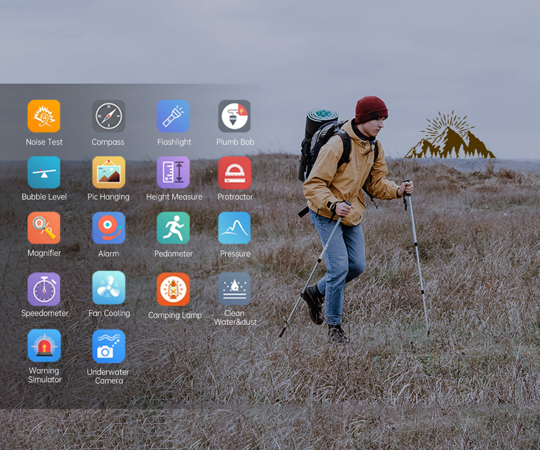Viewport: 540px width, 450px height.
Task: Start the Speedometer app
Action: coord(44,289)
